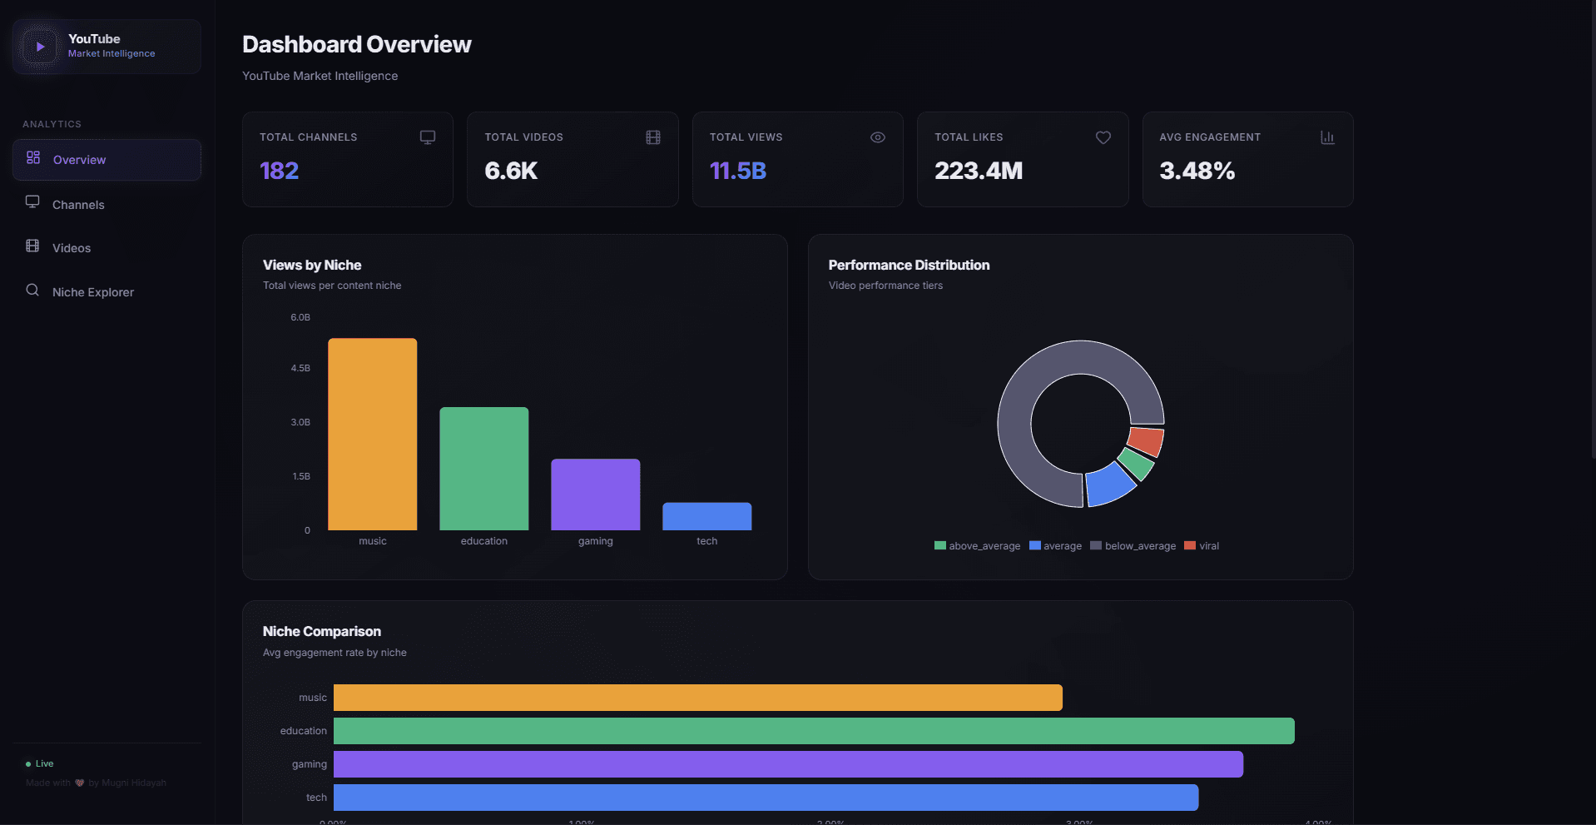Image resolution: width=1596 pixels, height=825 pixels.
Task: Toggle the viral legend swatch
Action: (x=1190, y=546)
